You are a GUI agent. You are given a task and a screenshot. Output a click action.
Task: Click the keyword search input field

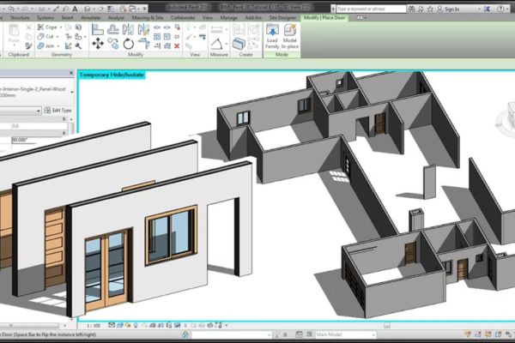point(371,9)
